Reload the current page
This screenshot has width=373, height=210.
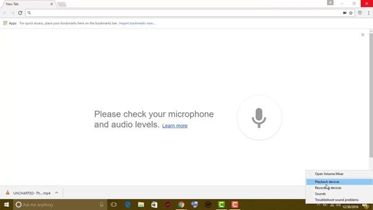tap(20, 13)
